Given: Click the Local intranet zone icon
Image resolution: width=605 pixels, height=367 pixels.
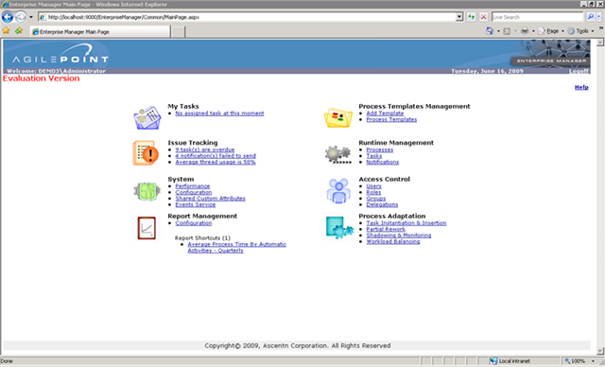Looking at the screenshot, I should click(x=493, y=360).
